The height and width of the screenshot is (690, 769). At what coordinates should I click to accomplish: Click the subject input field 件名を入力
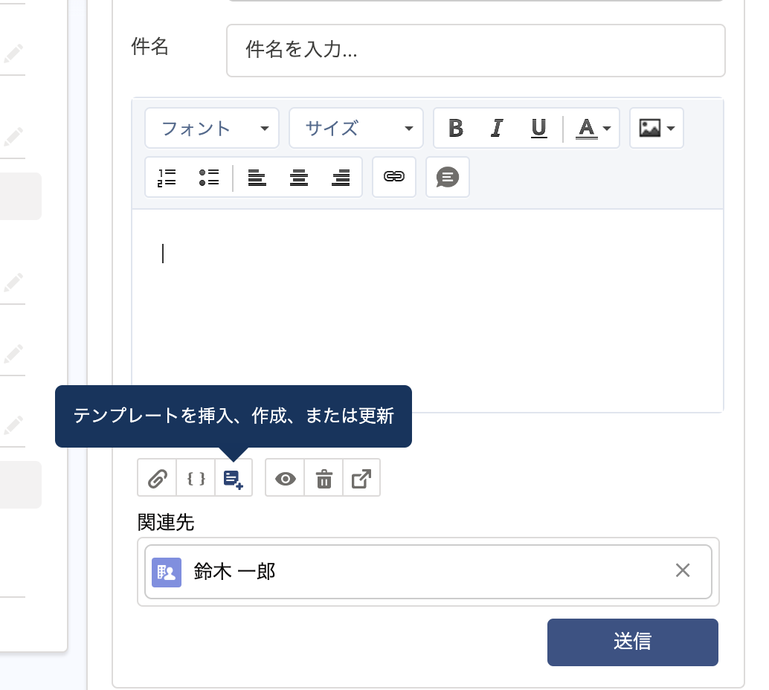(x=475, y=51)
